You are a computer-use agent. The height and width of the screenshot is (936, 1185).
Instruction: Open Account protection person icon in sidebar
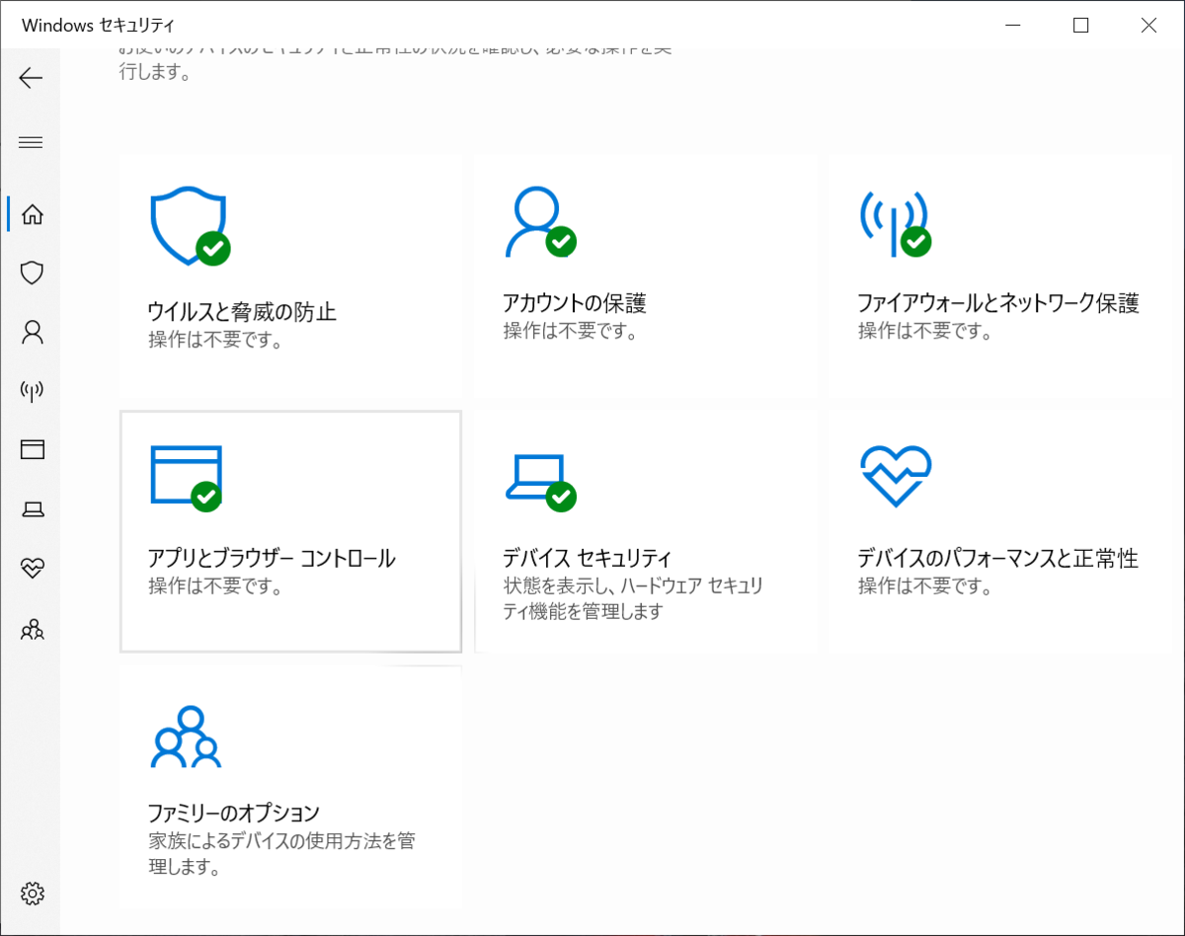tap(32, 332)
